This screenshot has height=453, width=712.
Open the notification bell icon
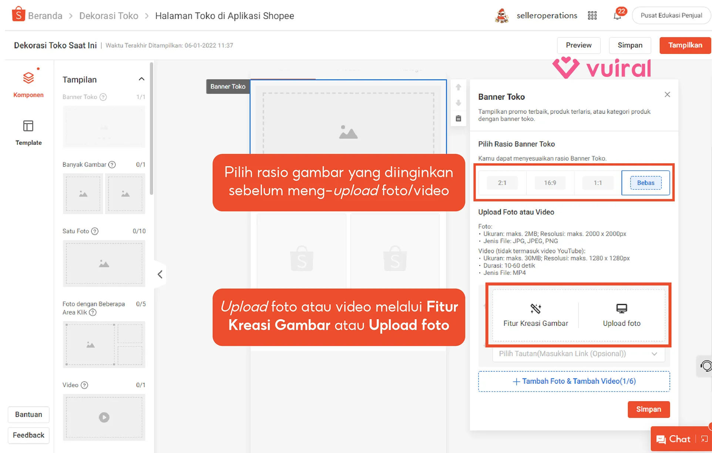coord(617,16)
